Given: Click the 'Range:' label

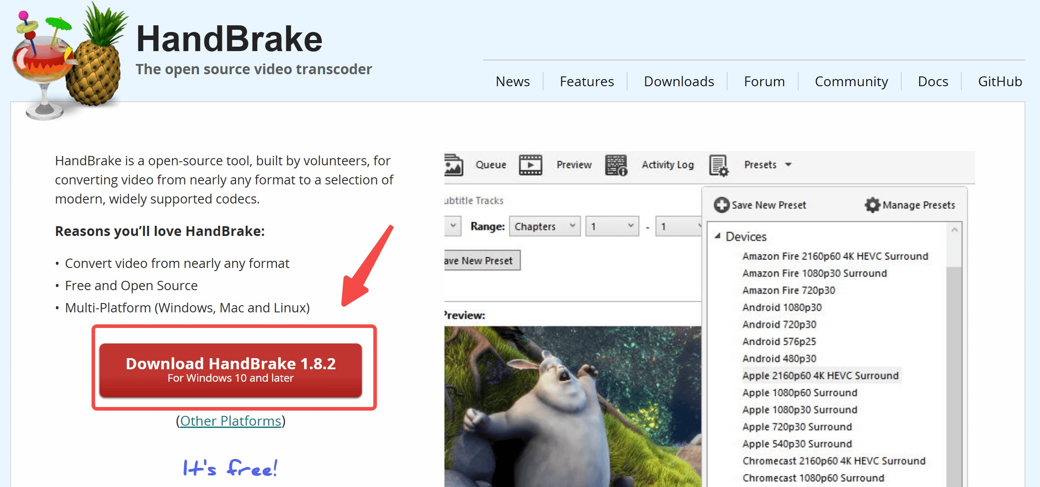Looking at the screenshot, I should tap(488, 226).
